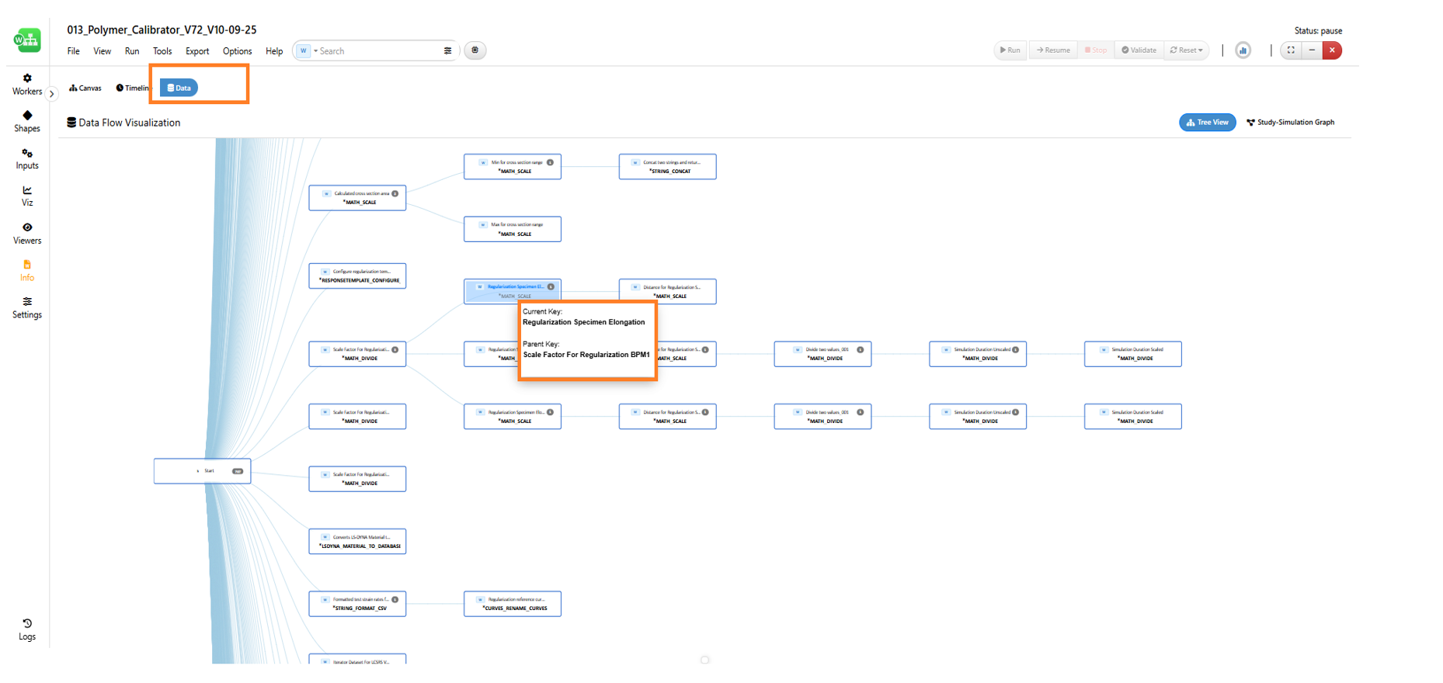The width and height of the screenshot is (1443, 683).
Task: Open the search type W dropdown
Action: (x=308, y=51)
